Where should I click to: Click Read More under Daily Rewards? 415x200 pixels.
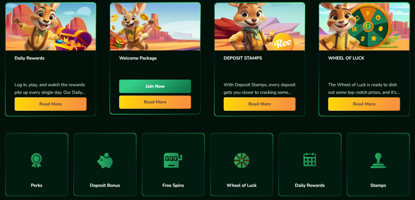click(51, 104)
